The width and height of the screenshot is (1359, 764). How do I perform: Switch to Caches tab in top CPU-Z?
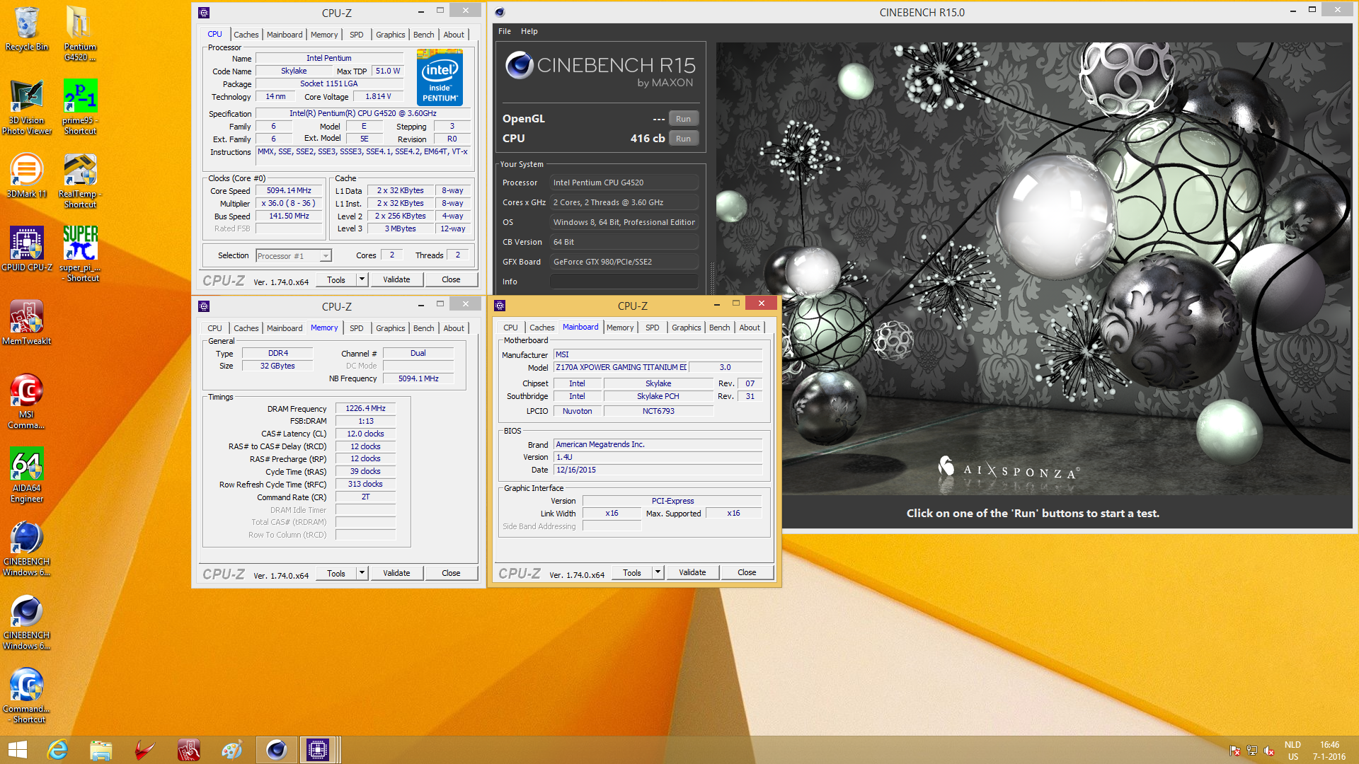pos(246,35)
